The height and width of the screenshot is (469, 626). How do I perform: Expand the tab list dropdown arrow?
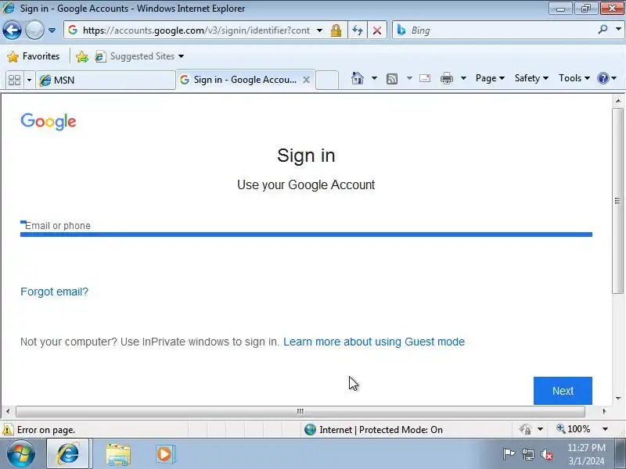tap(29, 81)
